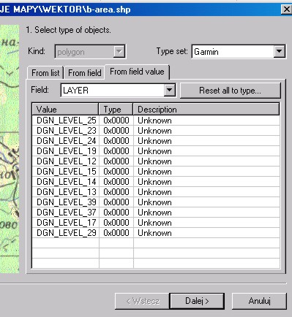Click the Unknown description for DGN_LEVEL_39
The height and width of the screenshot is (317, 292).
[x=154, y=202]
